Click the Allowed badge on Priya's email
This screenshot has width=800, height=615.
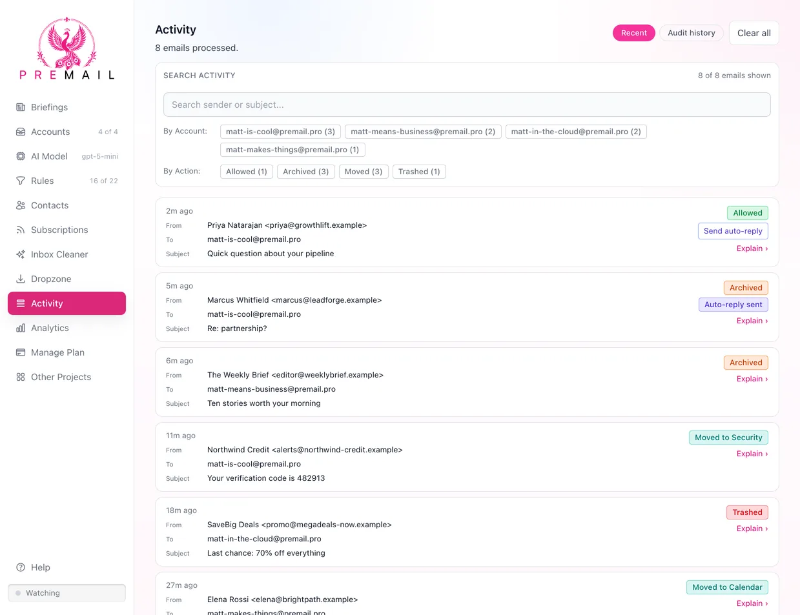click(x=748, y=213)
